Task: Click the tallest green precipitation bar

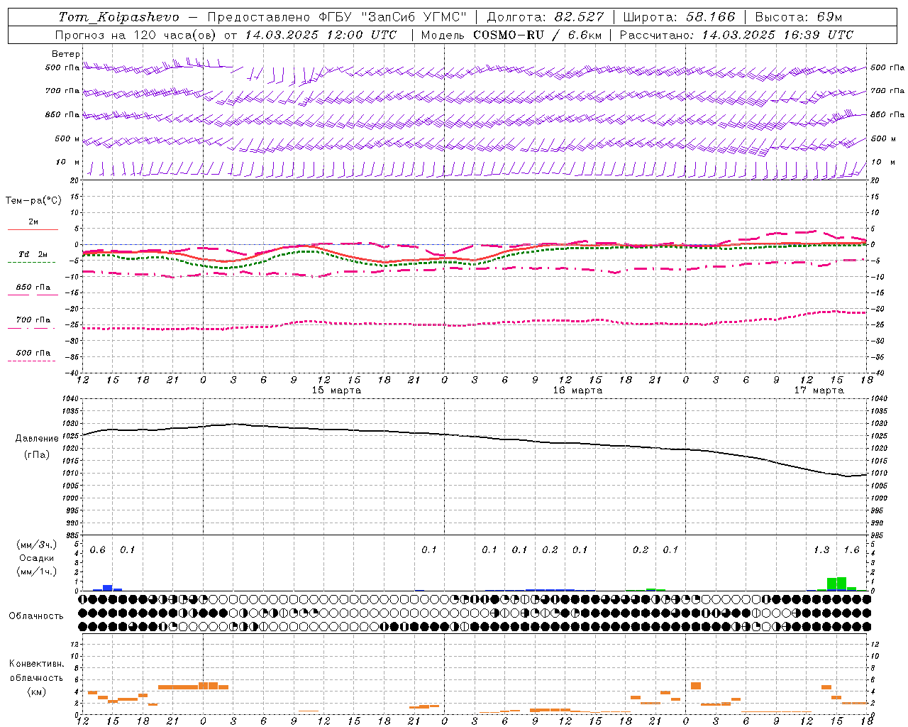Action: click(841, 584)
